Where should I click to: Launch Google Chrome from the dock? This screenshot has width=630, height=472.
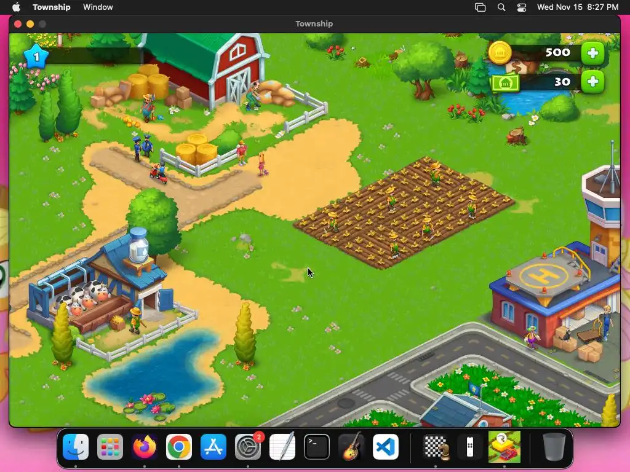coord(179,446)
